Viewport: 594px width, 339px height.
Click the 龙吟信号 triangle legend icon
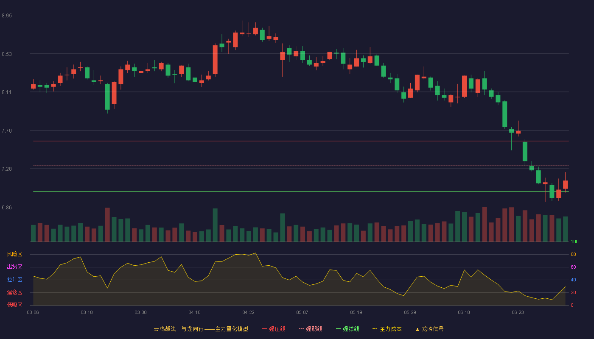[417, 329]
